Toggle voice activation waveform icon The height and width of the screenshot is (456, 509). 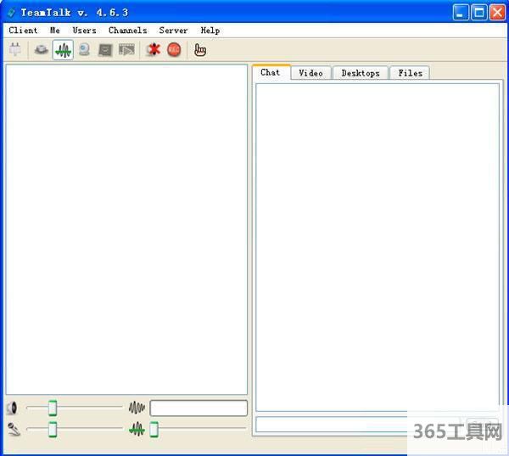[63, 50]
